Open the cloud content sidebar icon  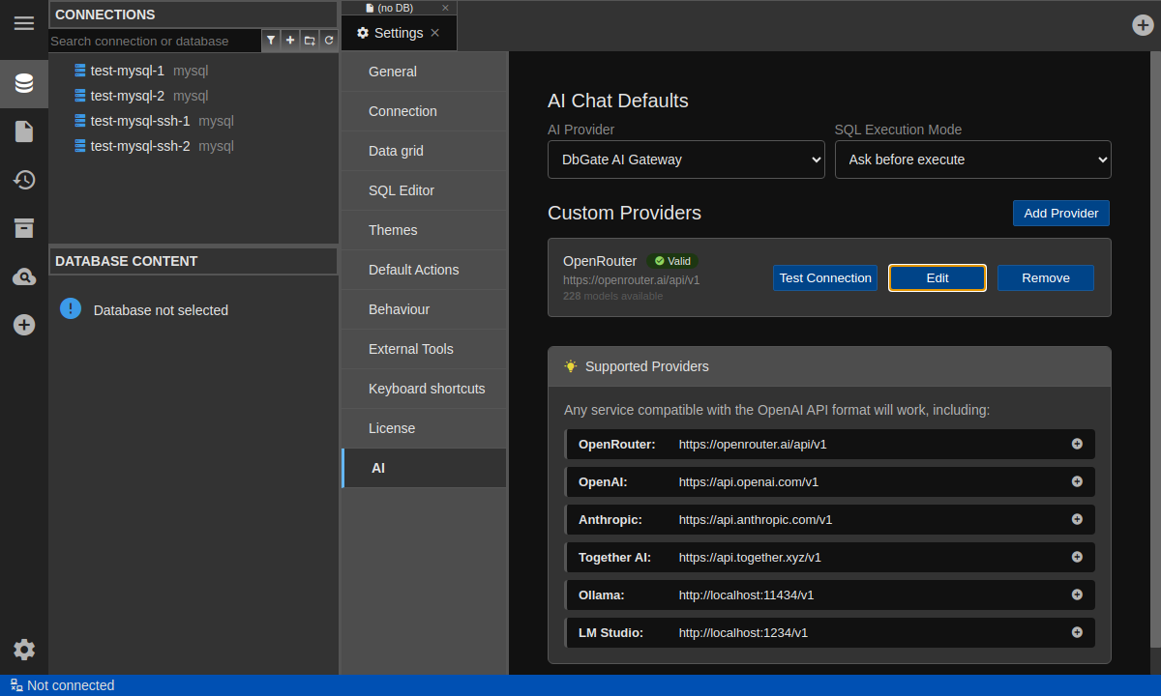tap(24, 277)
